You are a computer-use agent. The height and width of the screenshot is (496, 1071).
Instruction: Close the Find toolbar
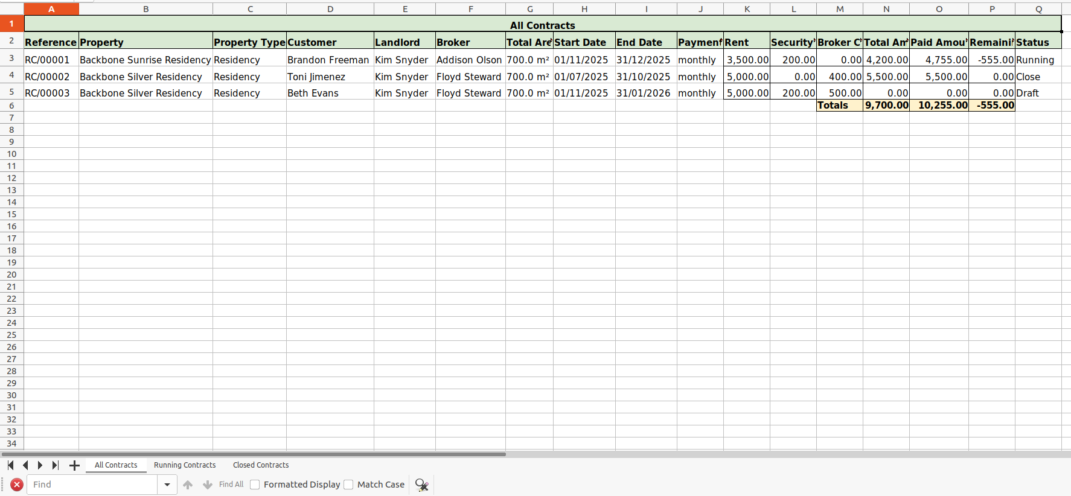coord(17,485)
